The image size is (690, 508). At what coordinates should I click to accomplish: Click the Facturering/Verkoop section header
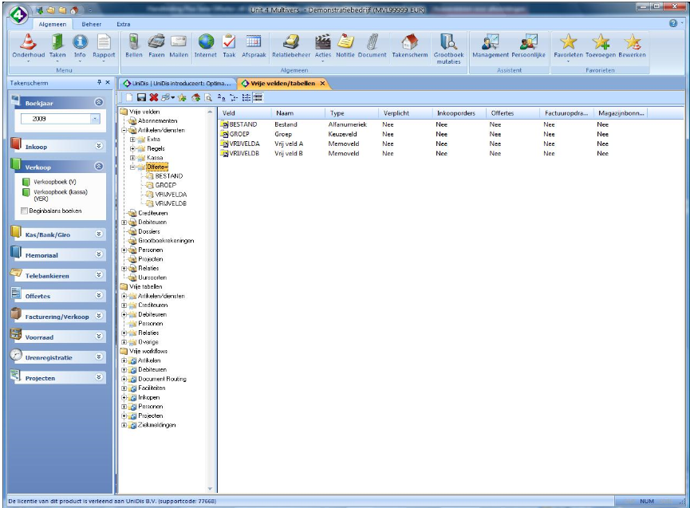pos(57,316)
